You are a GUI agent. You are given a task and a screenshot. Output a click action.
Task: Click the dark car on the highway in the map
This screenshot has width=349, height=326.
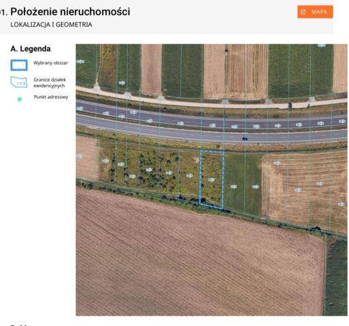coord(244,139)
